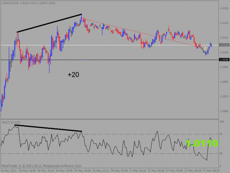Click the '+20' text label
This screenshot has width=230, height=173.
73,75
